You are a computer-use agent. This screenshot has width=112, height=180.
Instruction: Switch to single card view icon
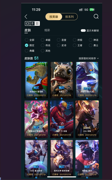(28, 24)
